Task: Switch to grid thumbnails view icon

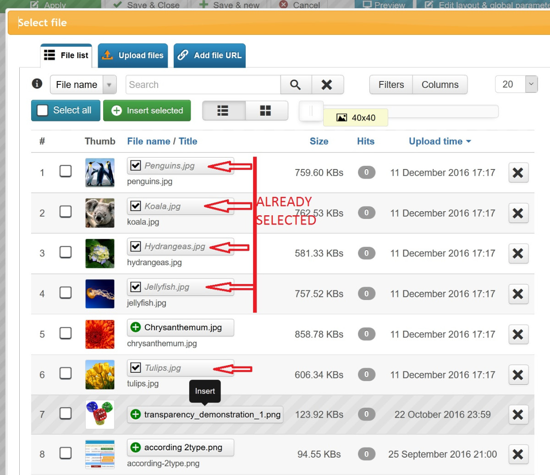Action: point(266,111)
